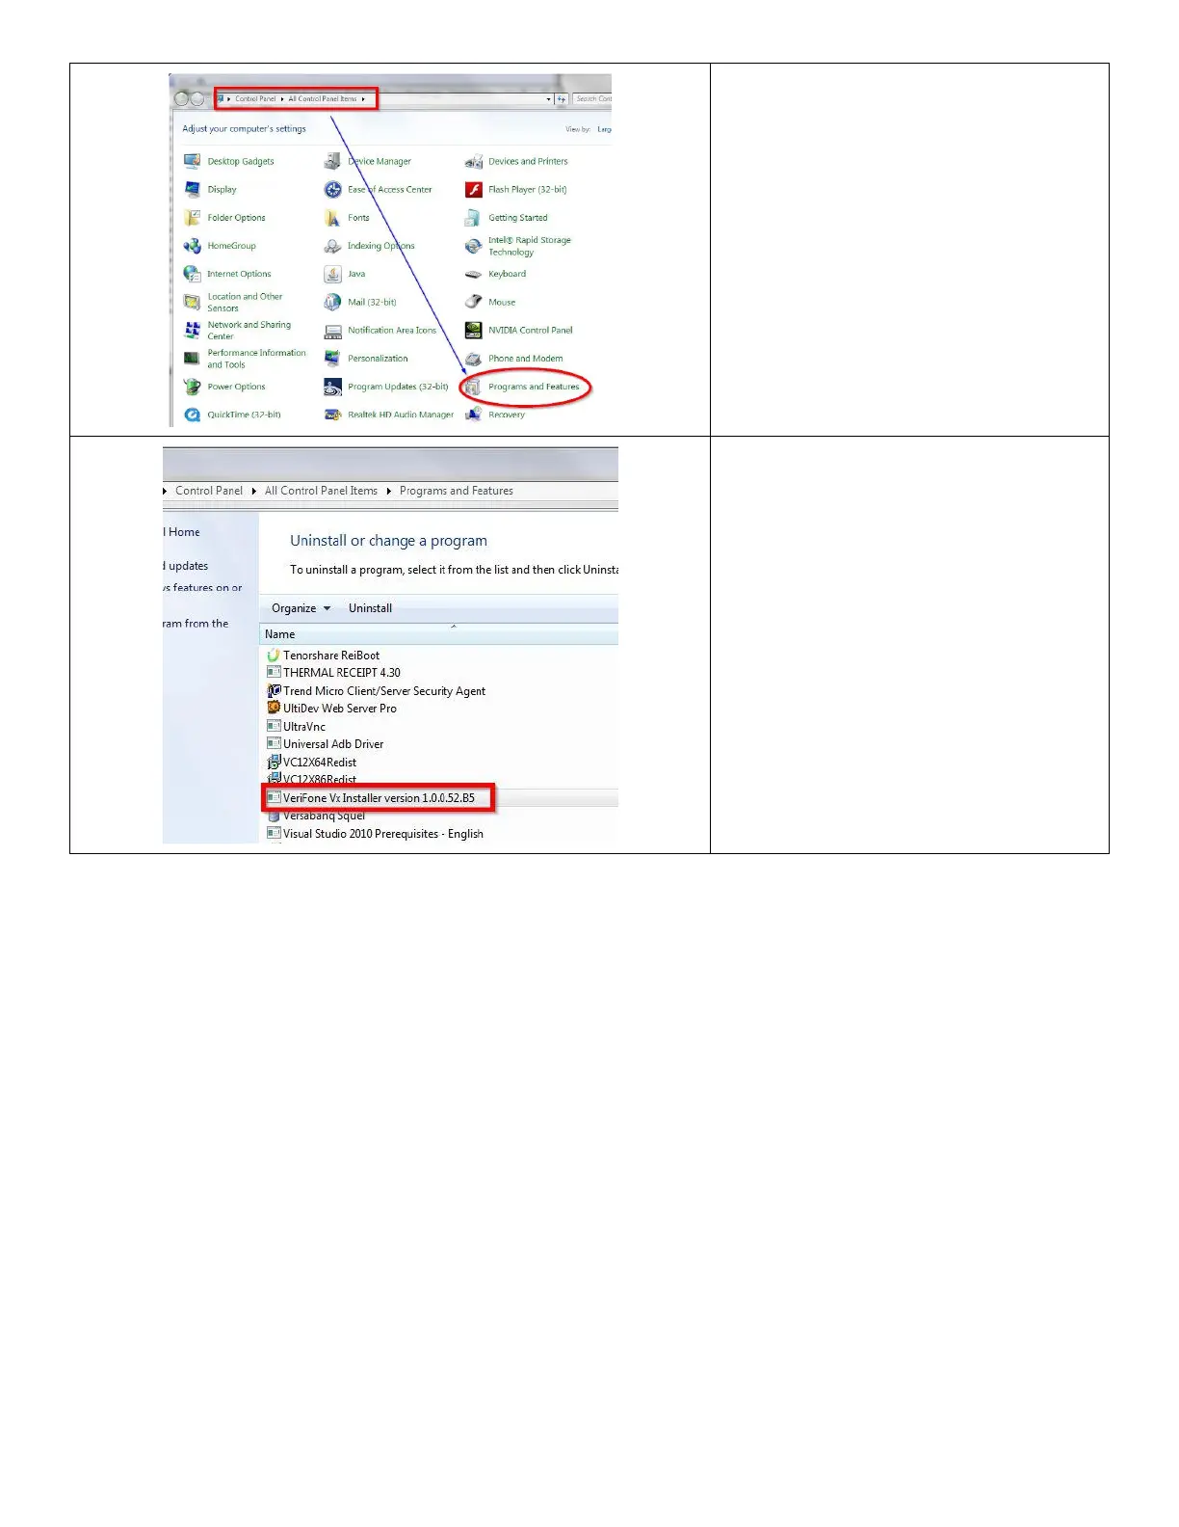Open the address bar history dropdown arrow
The height and width of the screenshot is (1527, 1179).
click(x=549, y=98)
